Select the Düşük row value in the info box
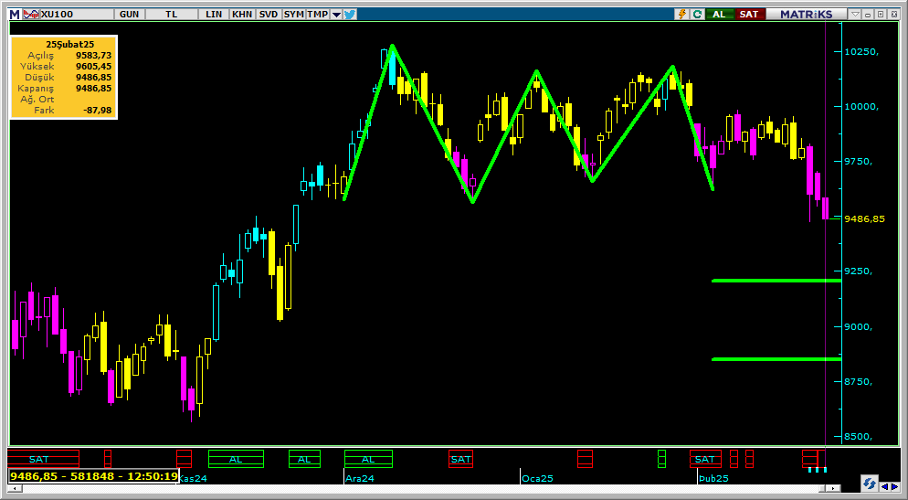908x500 pixels. [93, 78]
